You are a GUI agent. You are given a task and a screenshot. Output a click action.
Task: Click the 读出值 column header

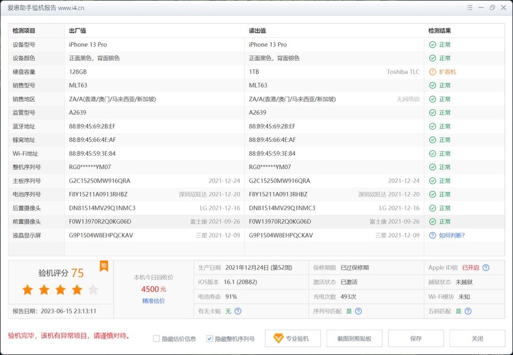click(258, 31)
